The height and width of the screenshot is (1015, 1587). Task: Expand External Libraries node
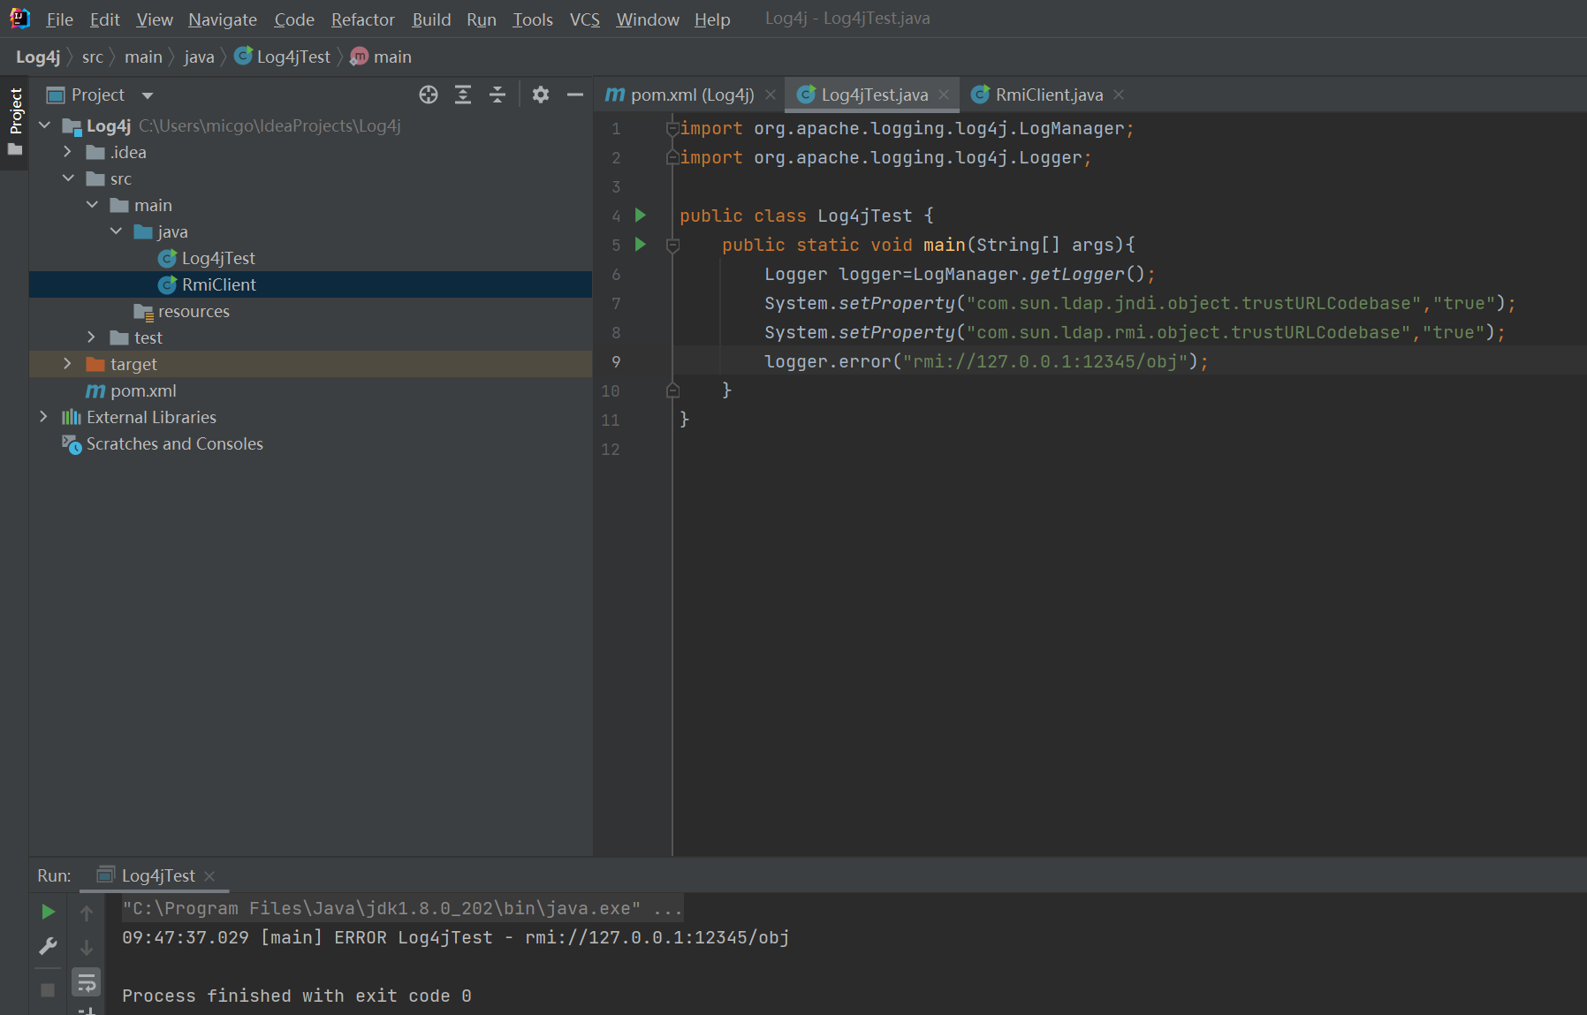[43, 417]
